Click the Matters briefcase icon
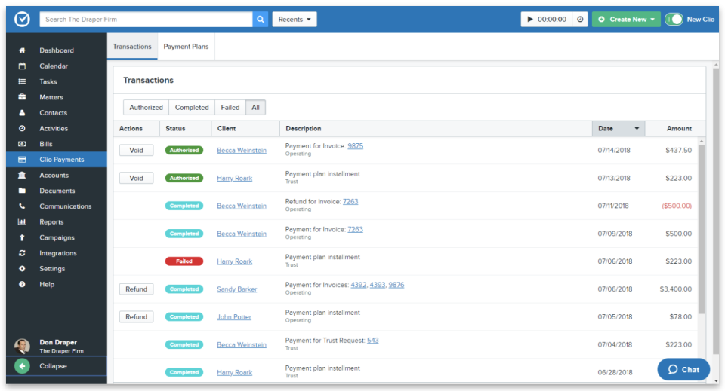Viewport: 725px width, 391px height. 22,97
